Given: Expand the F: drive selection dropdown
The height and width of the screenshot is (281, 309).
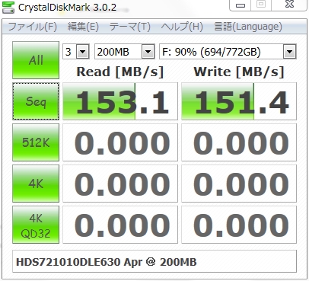Looking at the screenshot, I should click(289, 52).
